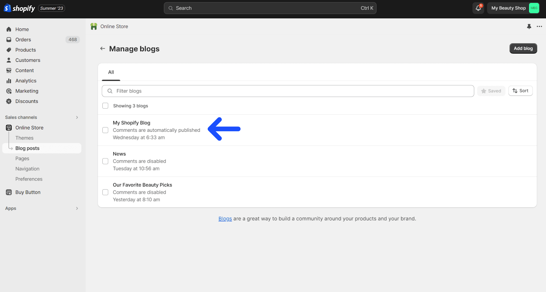This screenshot has width=546, height=292.
Task: Click the Online Store header icon
Action: point(94,26)
